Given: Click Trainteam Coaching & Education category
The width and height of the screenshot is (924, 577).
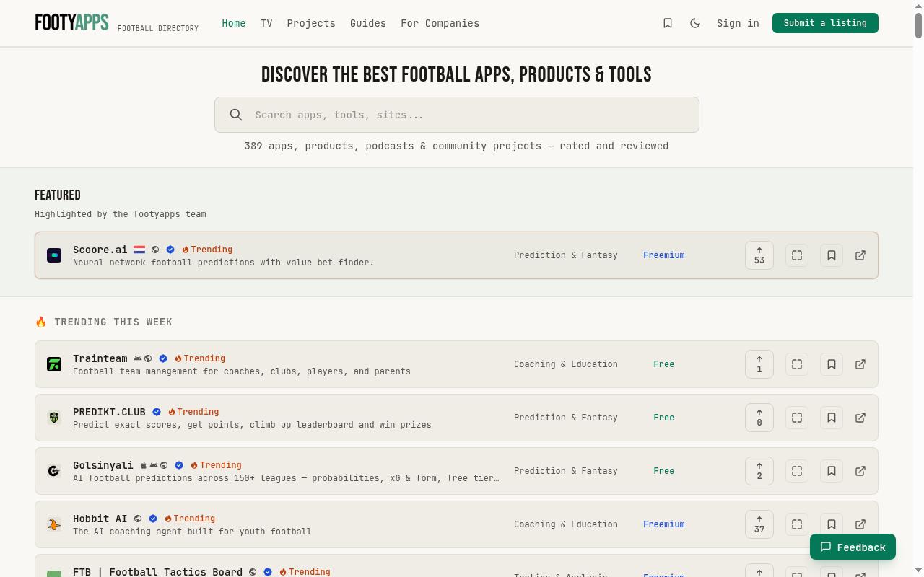Looking at the screenshot, I should pyautogui.click(x=566, y=364).
